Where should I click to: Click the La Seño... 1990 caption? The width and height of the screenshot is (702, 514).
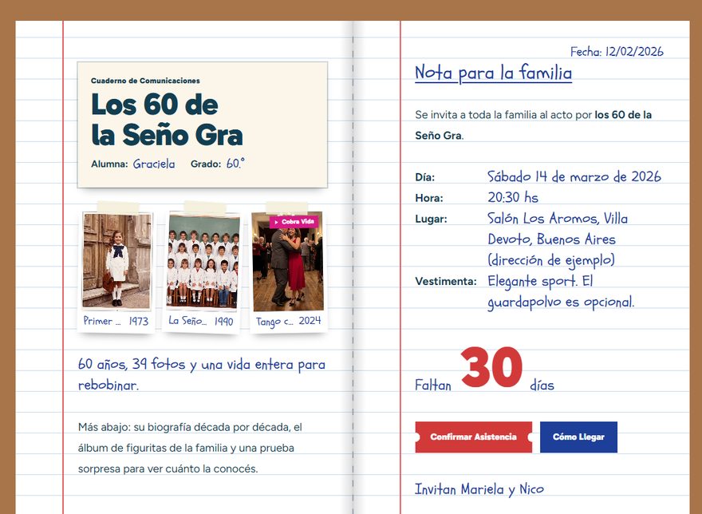coord(201,321)
